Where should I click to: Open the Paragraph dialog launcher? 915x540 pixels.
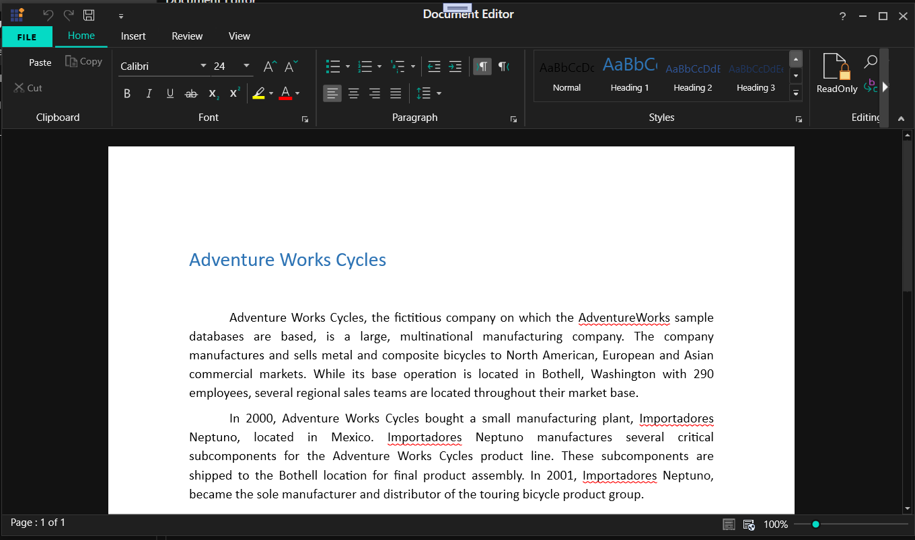(513, 119)
